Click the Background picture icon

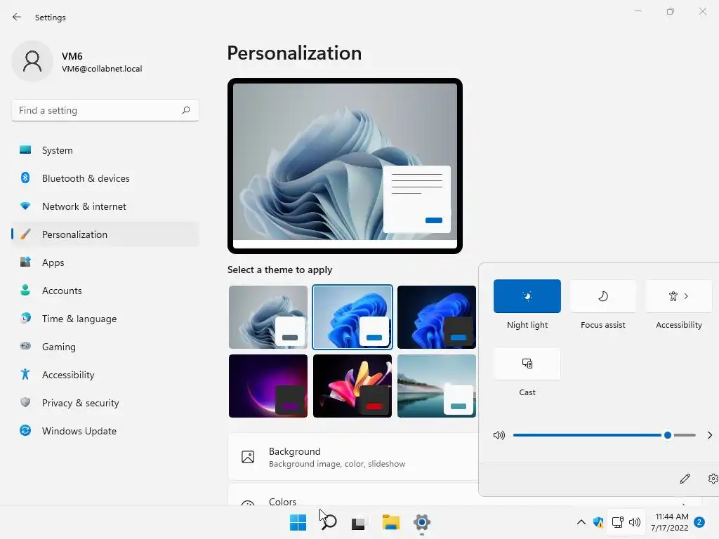click(248, 457)
